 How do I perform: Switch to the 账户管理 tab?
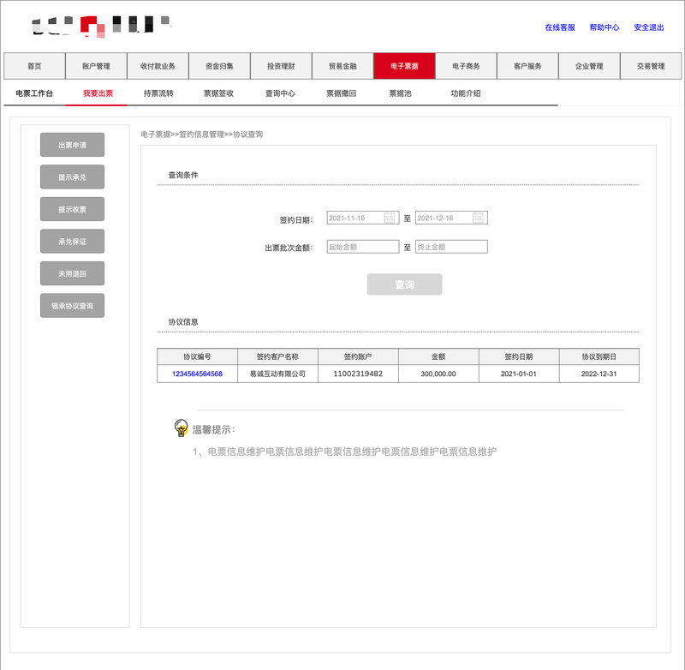point(96,66)
